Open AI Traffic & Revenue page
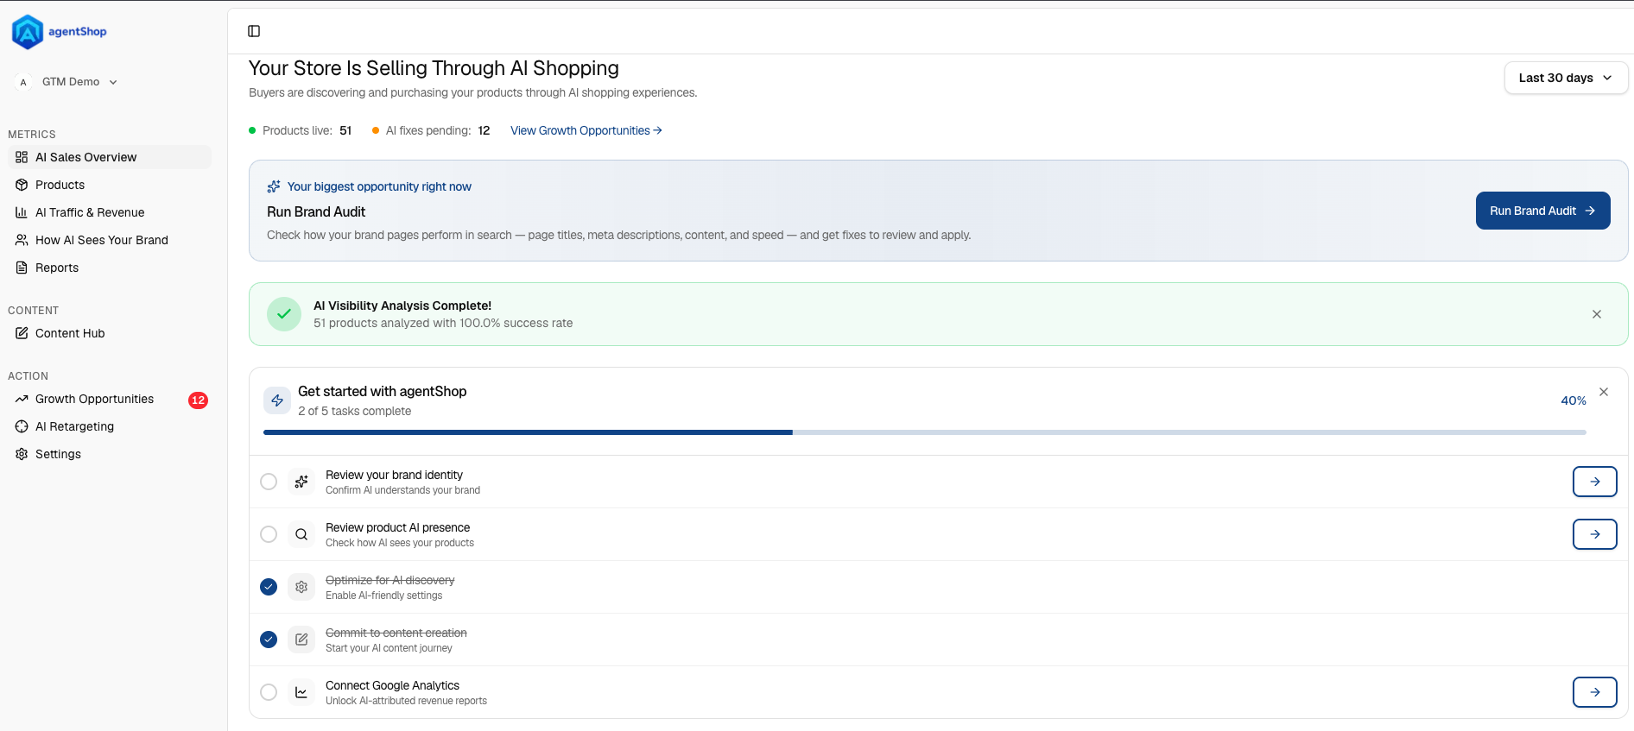Viewport: 1634px width, 731px height. (110, 212)
